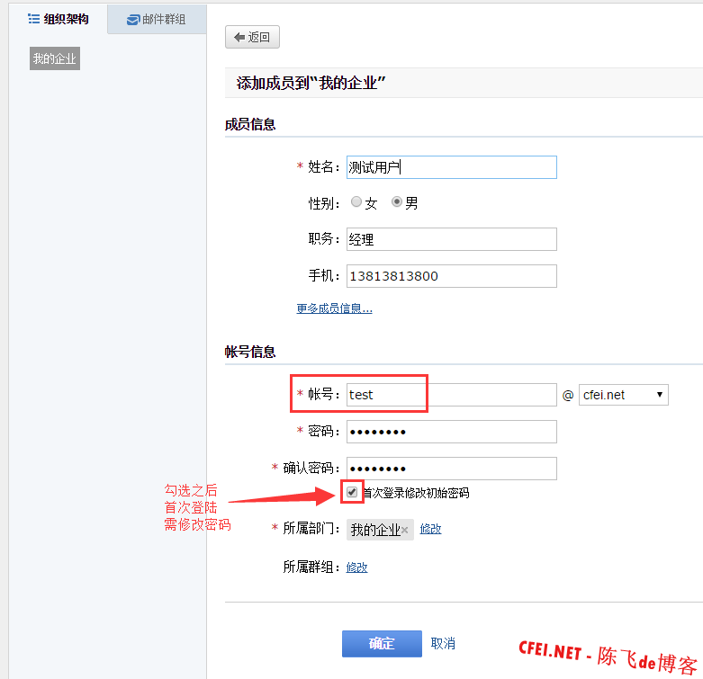Toggle 首次登录修改初始密码 checkbox
Screen dimensions: 703x679
pos(352,492)
